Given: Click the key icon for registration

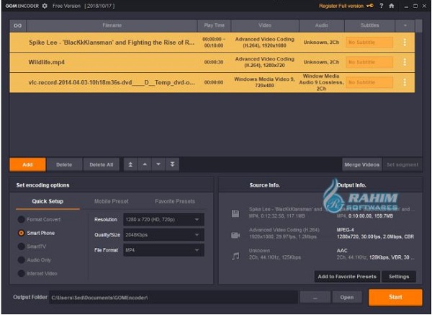Looking at the screenshot, I should coord(370,6).
